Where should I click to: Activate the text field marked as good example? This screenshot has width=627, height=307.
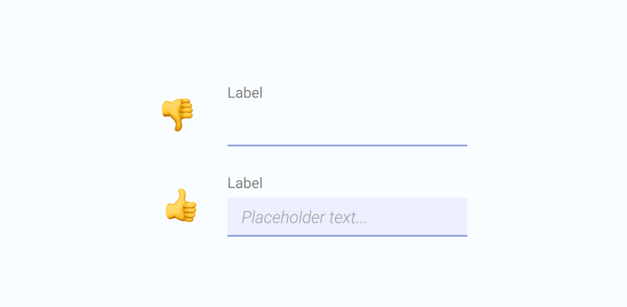pyautogui.click(x=347, y=216)
